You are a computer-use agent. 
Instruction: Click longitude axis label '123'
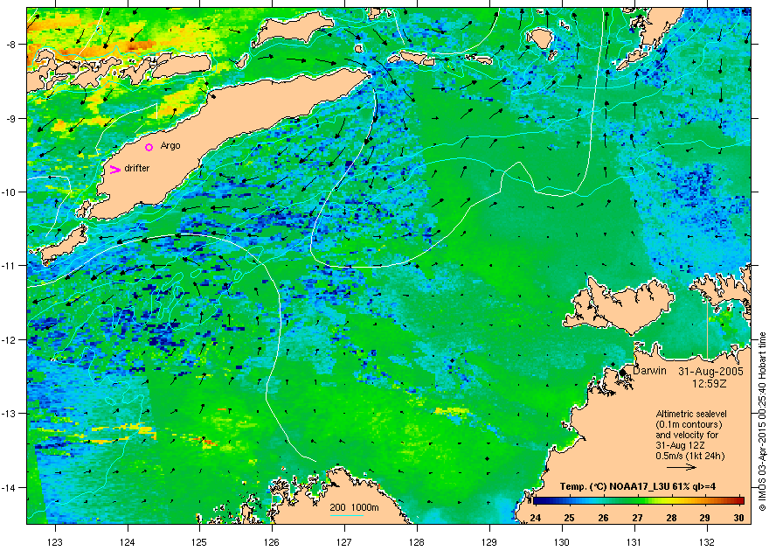pos(55,542)
